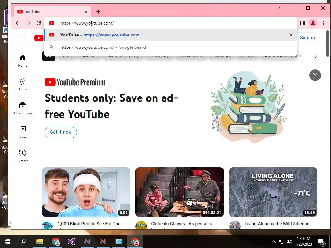Open Windows taskbar search
The width and height of the screenshot is (331, 248).
[x=23, y=242]
